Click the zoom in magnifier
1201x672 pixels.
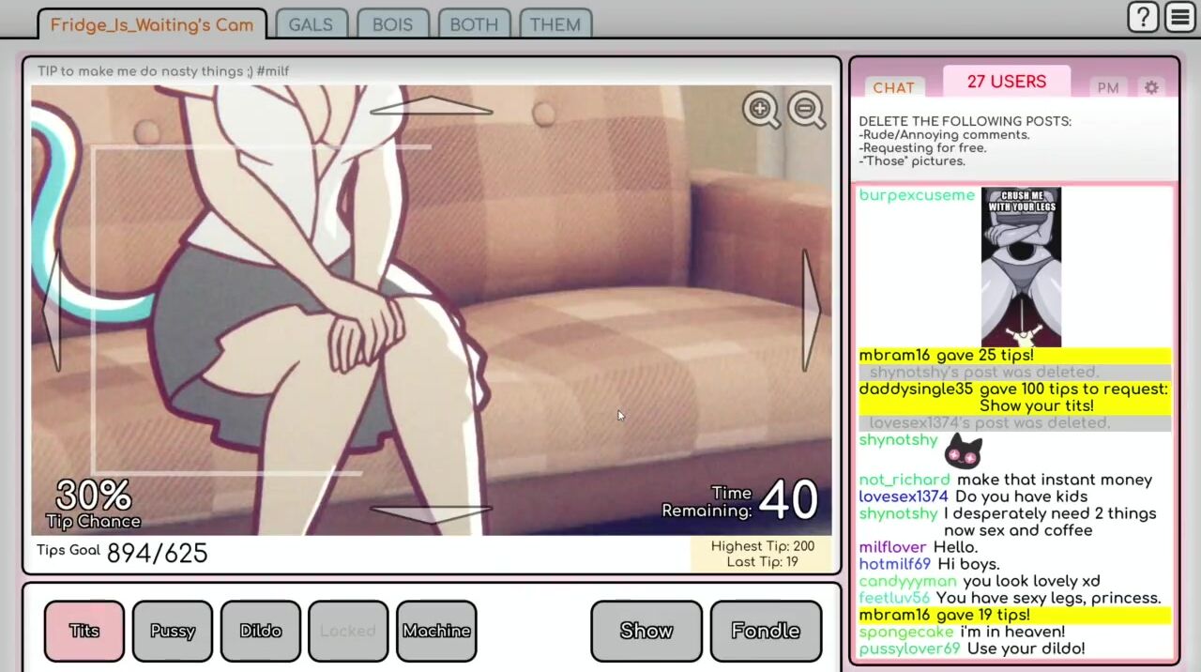[x=761, y=110]
